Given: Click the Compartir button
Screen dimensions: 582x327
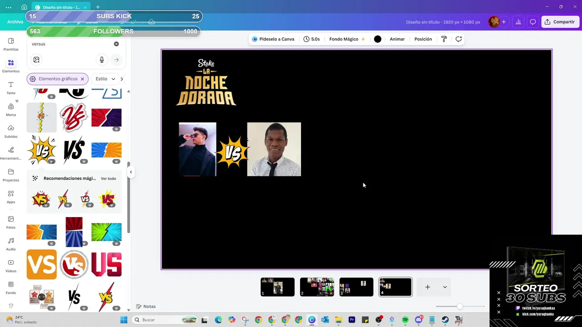Looking at the screenshot, I should [x=560, y=22].
